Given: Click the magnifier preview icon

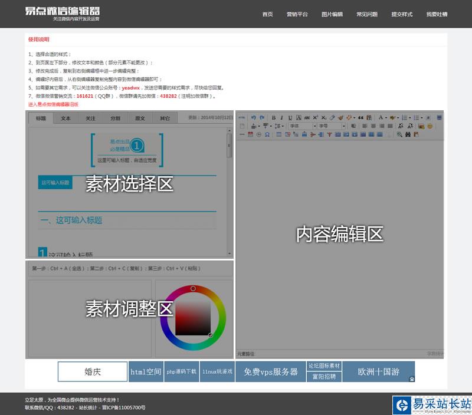Looking at the screenshot, I should tap(399, 134).
